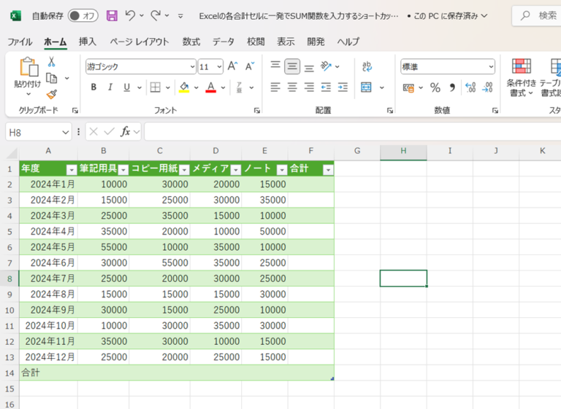Select the Format Painter brush icon

pyautogui.click(x=52, y=94)
